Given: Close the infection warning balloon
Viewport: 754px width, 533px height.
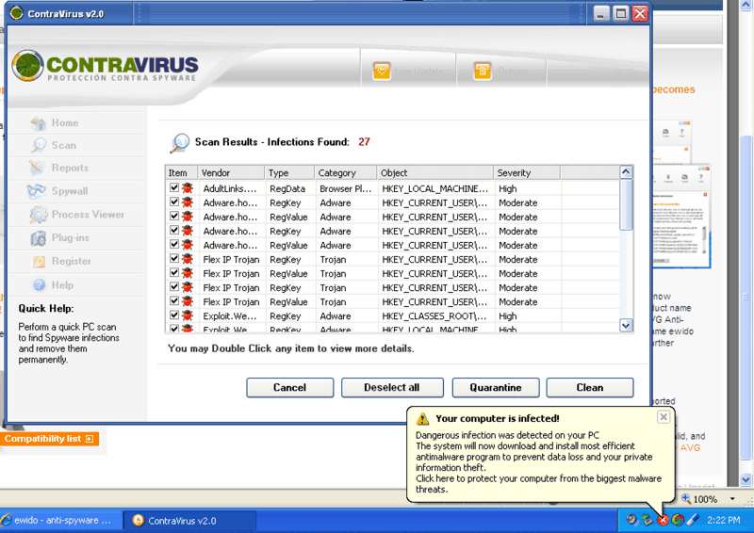Looking at the screenshot, I should coord(664,417).
